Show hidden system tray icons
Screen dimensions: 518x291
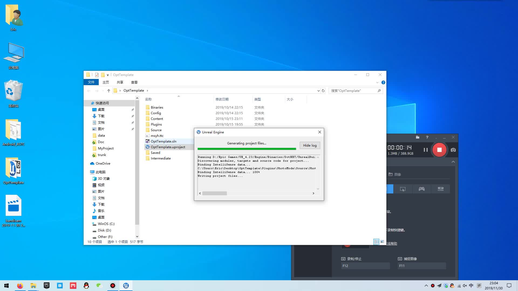(x=426, y=286)
